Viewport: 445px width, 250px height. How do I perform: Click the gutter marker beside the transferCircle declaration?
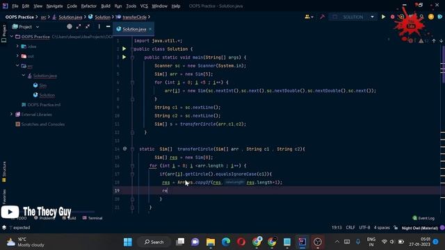click(x=125, y=149)
